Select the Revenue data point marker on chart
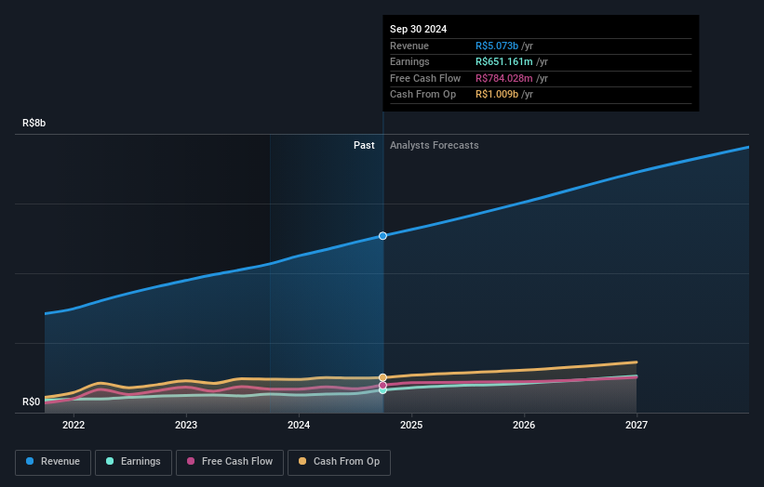Viewport: 764px width, 487px height. point(383,236)
